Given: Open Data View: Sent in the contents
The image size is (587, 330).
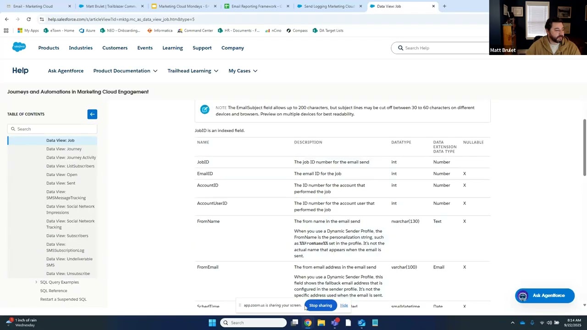Looking at the screenshot, I should coord(61,183).
